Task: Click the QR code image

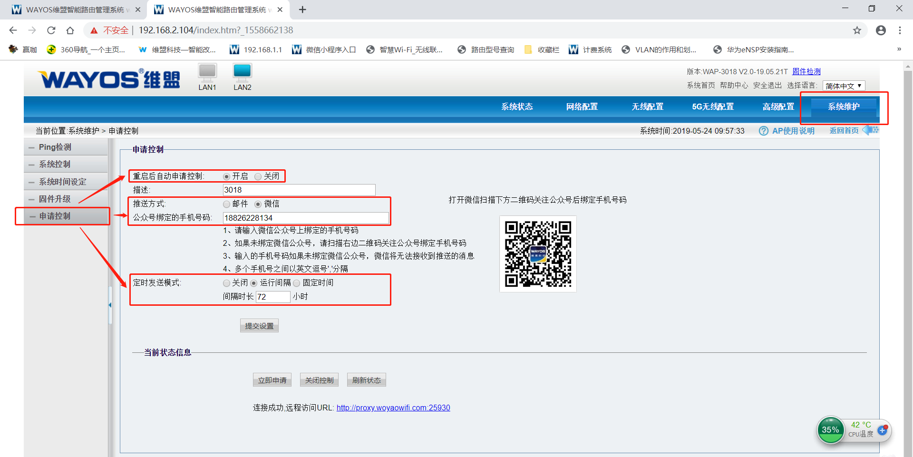Action: click(538, 254)
